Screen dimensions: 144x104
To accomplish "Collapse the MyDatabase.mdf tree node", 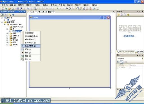I will click(x=4, y=24).
